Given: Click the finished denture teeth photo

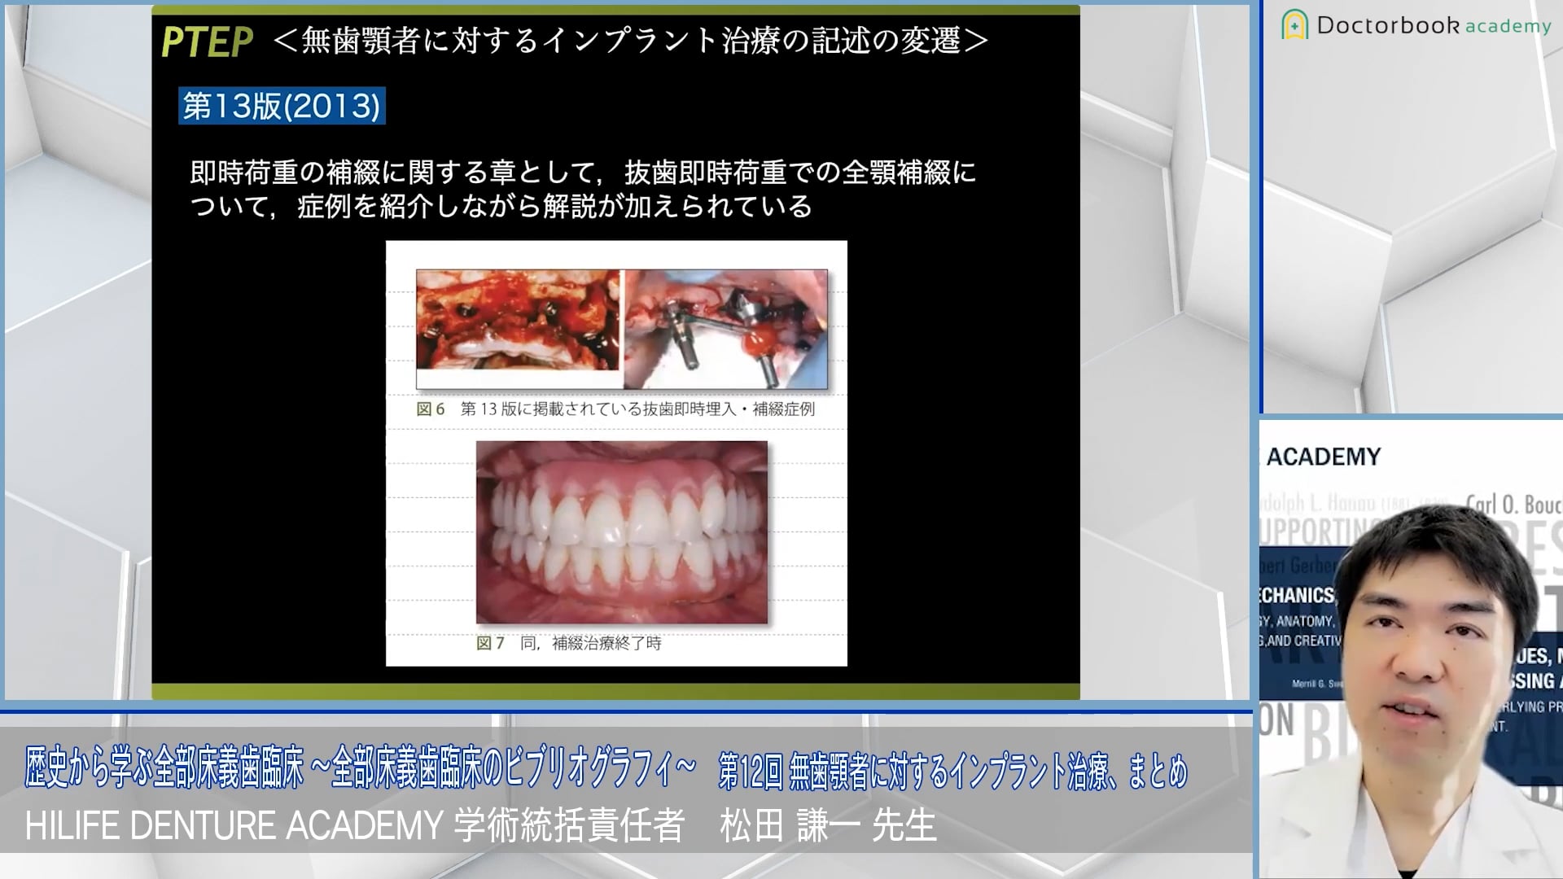Looking at the screenshot, I should (622, 532).
